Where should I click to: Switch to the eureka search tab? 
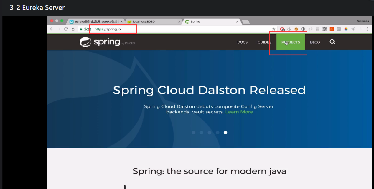click(96, 21)
